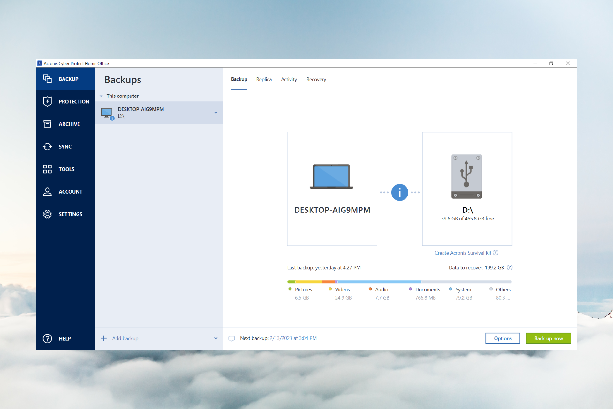Screen dimensions: 613x409
Task: Select ACCOUNT label in sidebar
Action: [x=71, y=192]
